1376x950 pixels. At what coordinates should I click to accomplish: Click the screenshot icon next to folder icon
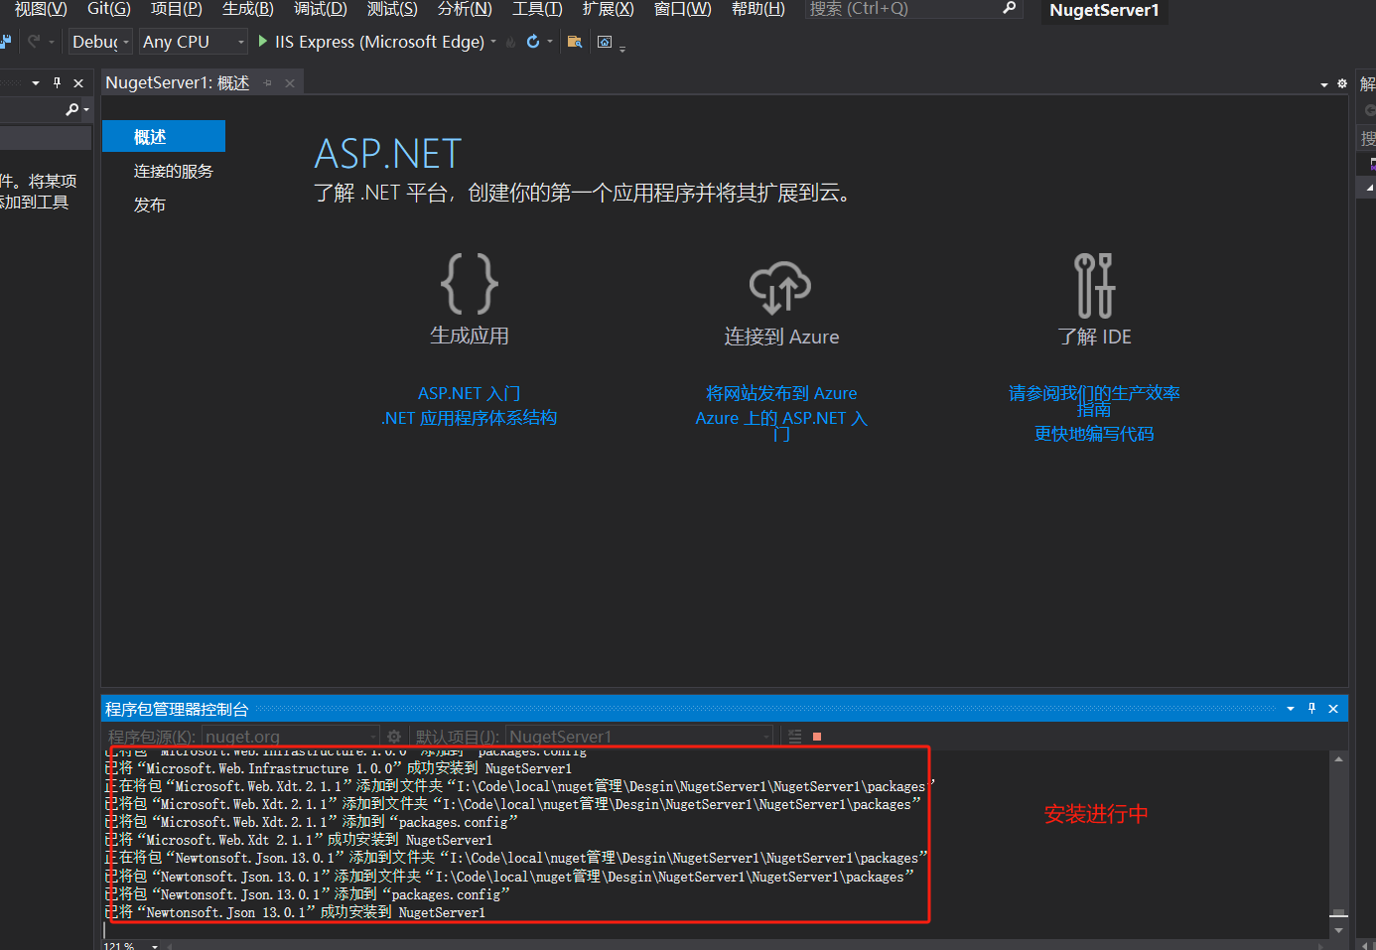[604, 42]
